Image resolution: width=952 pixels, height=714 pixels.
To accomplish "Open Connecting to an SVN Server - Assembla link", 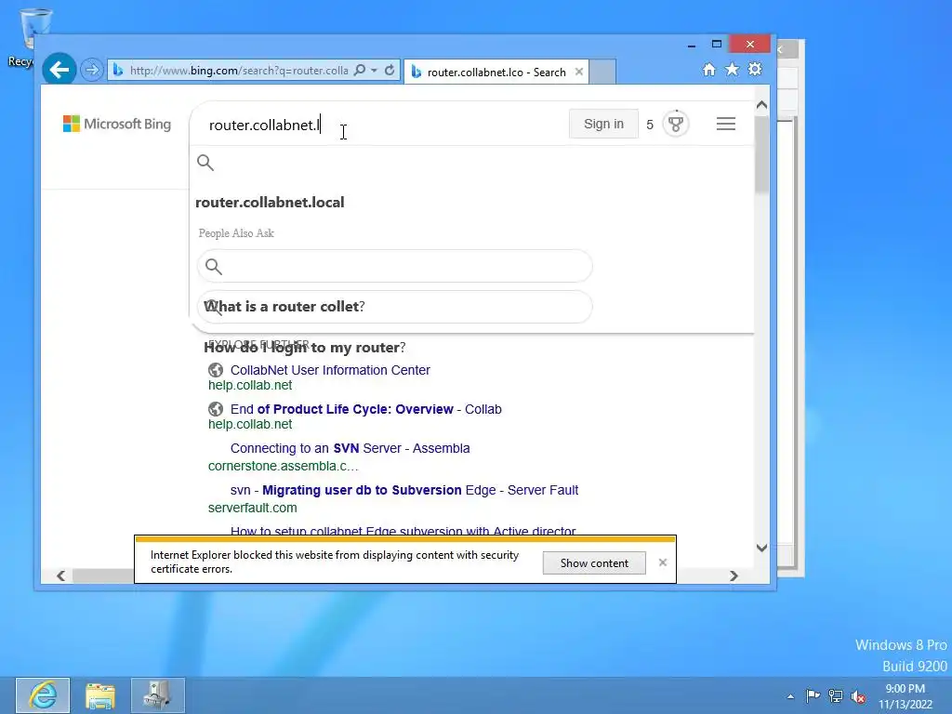I will pyautogui.click(x=350, y=448).
